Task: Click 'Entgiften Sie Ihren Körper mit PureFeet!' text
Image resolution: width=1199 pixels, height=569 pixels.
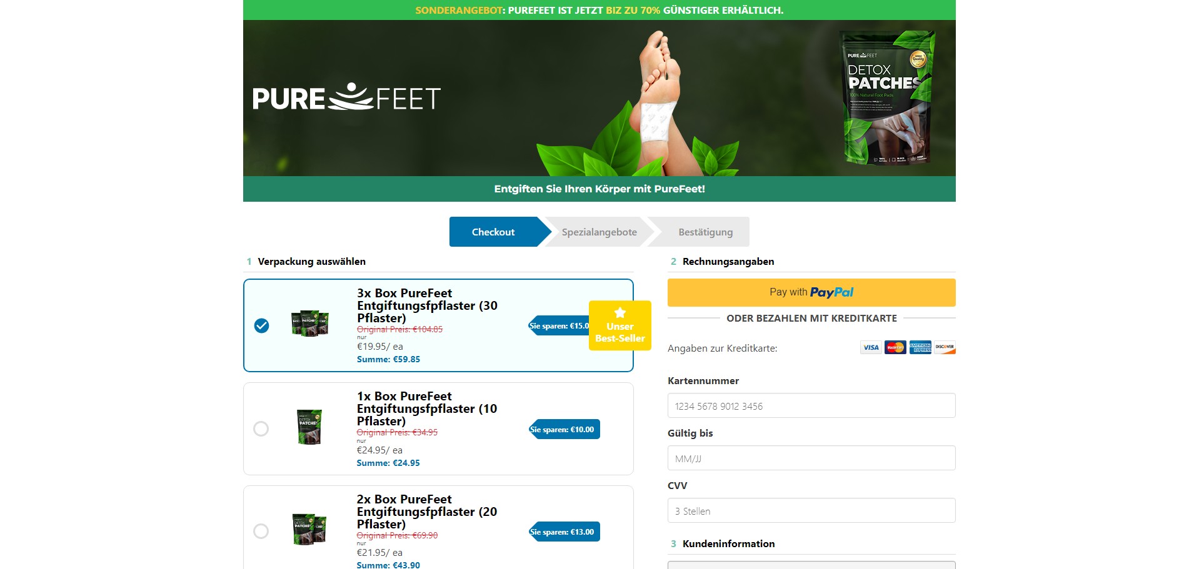Action: click(x=599, y=189)
